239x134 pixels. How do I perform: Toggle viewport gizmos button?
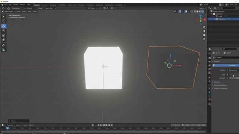point(180,12)
